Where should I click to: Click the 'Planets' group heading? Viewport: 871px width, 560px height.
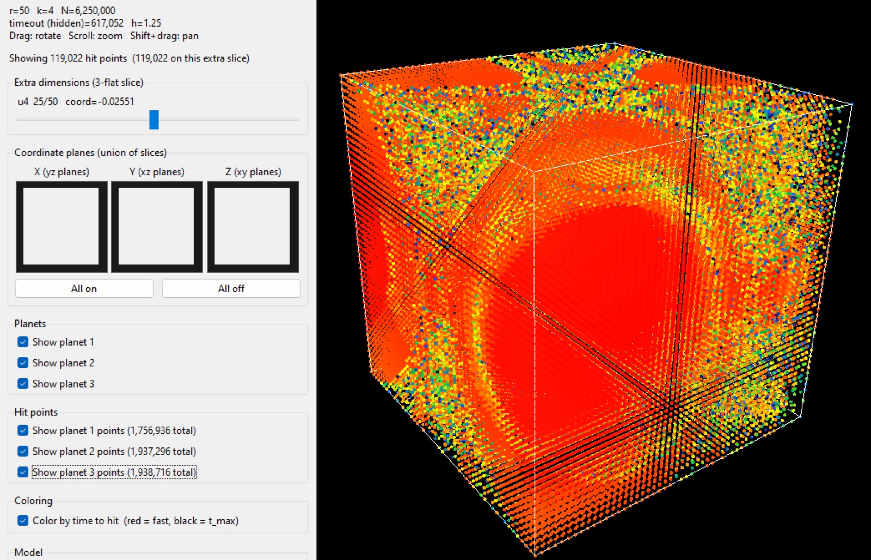(30, 323)
